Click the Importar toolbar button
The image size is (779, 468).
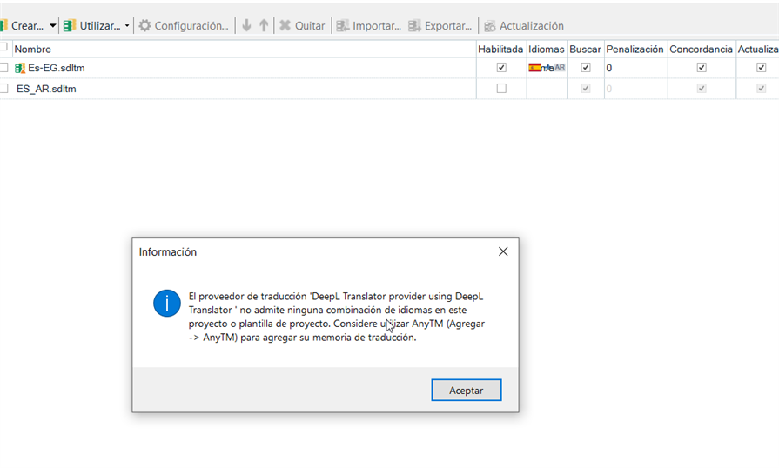[369, 26]
